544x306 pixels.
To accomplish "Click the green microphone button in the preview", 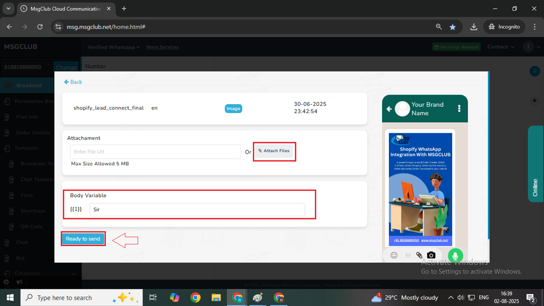I will [455, 256].
